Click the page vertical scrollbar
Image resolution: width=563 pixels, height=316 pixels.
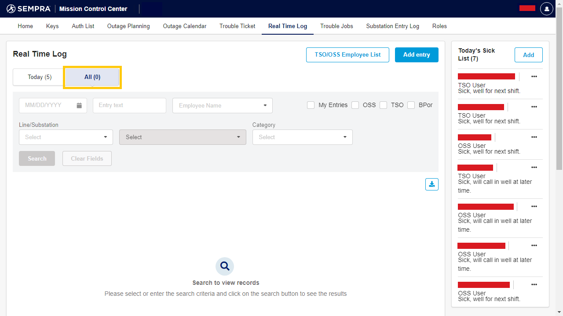click(x=559, y=88)
